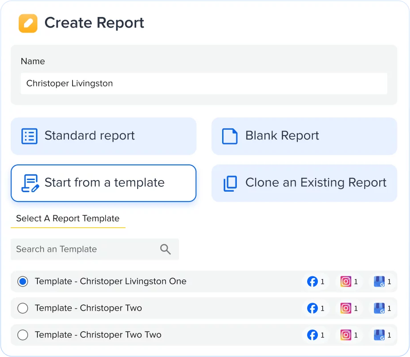
Task: Click the Clone an Existing Report copy icon
Action: pos(230,183)
